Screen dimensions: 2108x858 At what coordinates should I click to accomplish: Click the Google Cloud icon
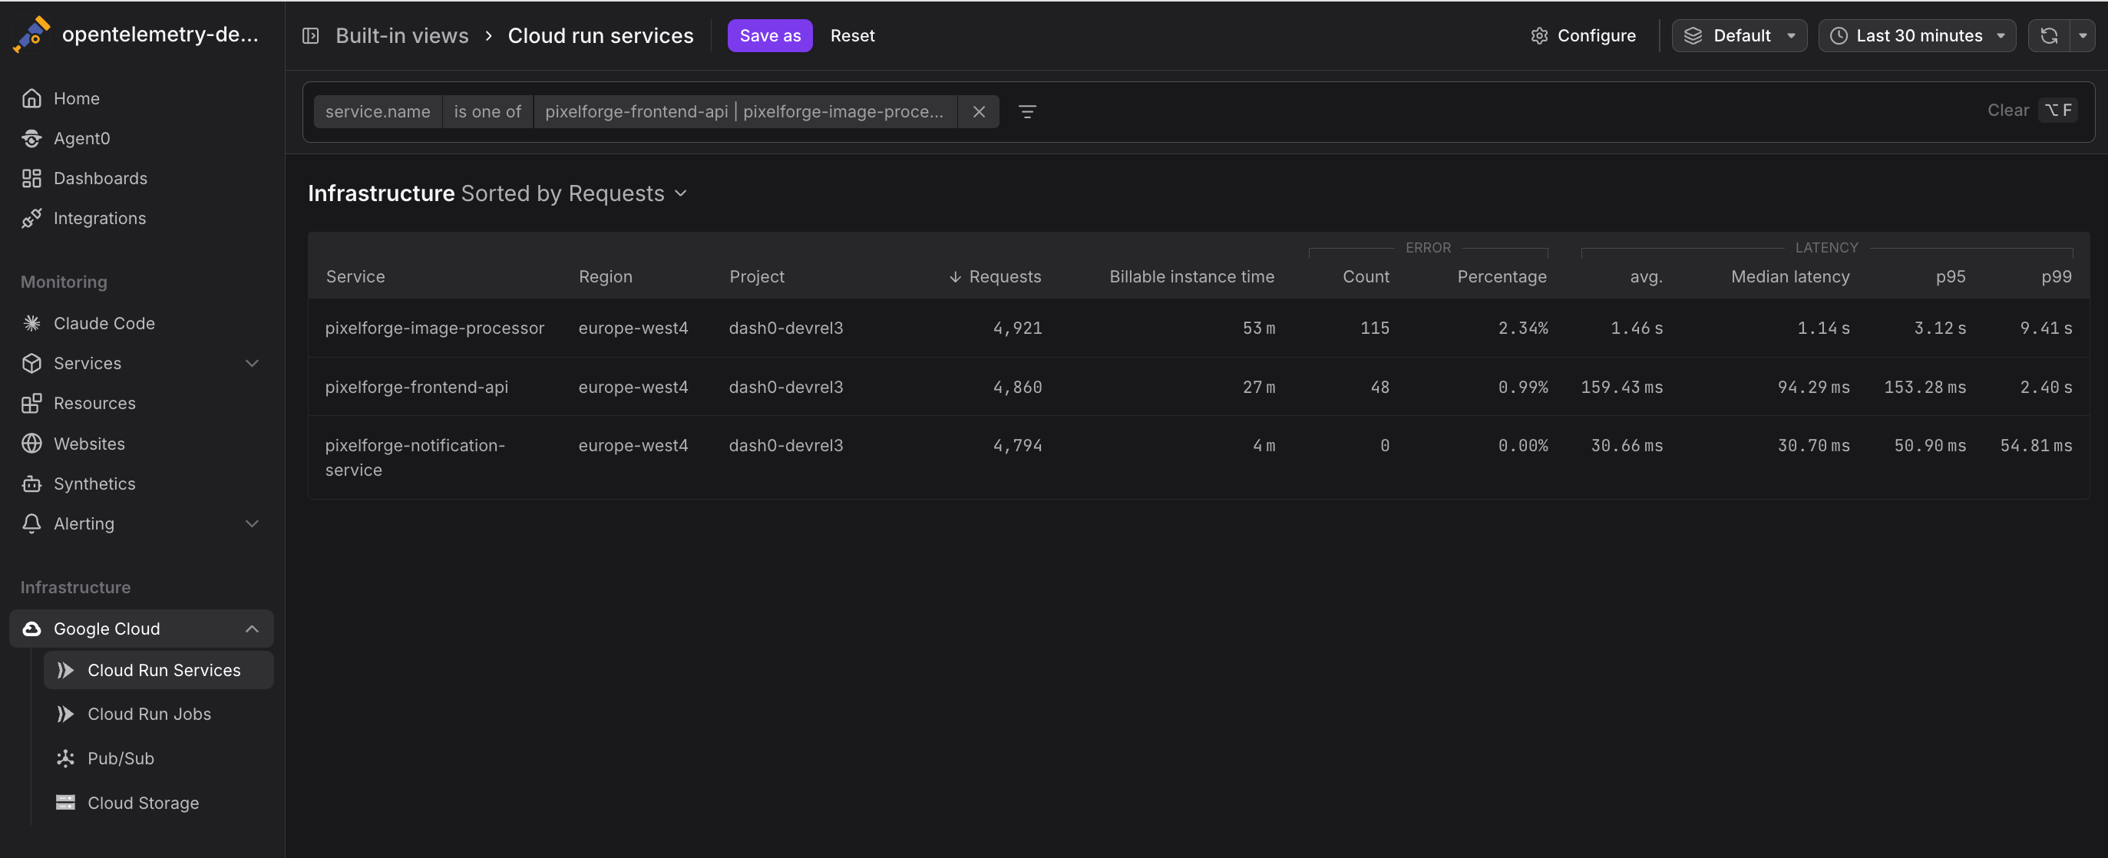[32, 629]
